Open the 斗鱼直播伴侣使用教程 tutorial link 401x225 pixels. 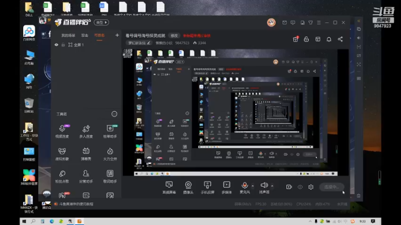(76, 204)
